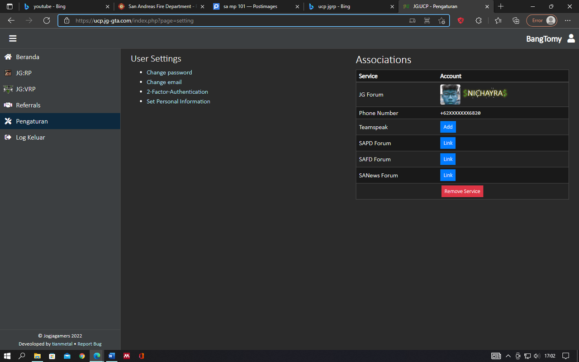
Task: Select Log Keluar to sign out
Action: [x=60, y=137]
